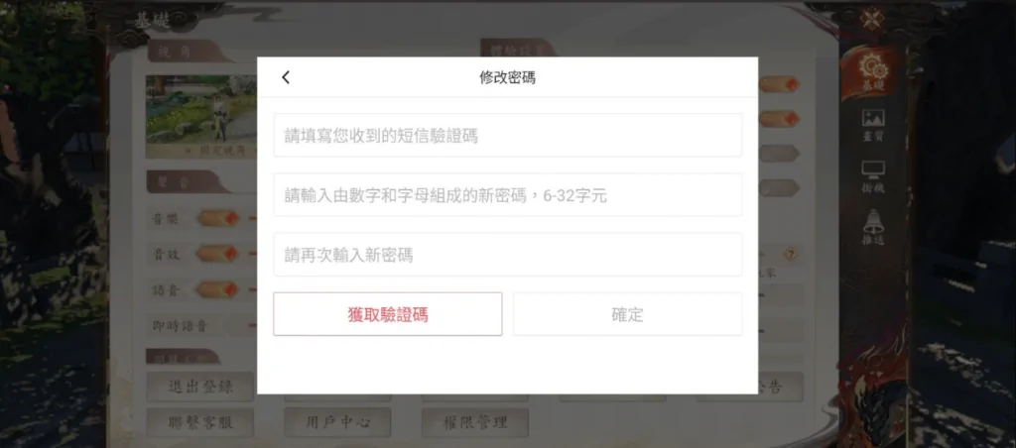Toggle the 語音 voice switch
1016x448 pixels.
pyautogui.click(x=218, y=289)
